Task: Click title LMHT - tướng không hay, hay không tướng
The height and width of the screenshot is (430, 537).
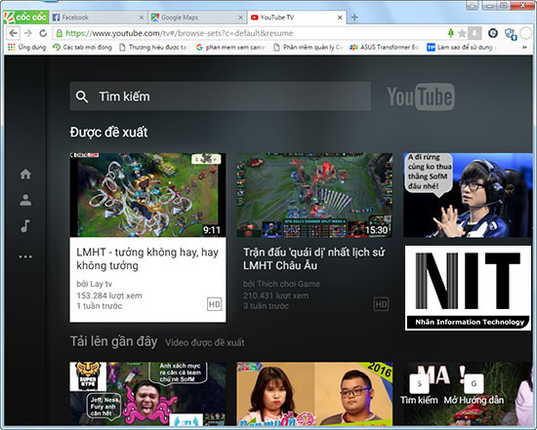Action: pos(147,259)
